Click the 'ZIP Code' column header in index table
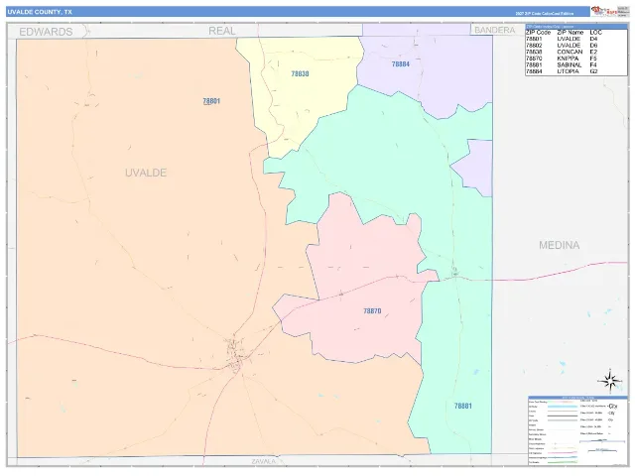This screenshot has height=476, width=635. (538, 33)
